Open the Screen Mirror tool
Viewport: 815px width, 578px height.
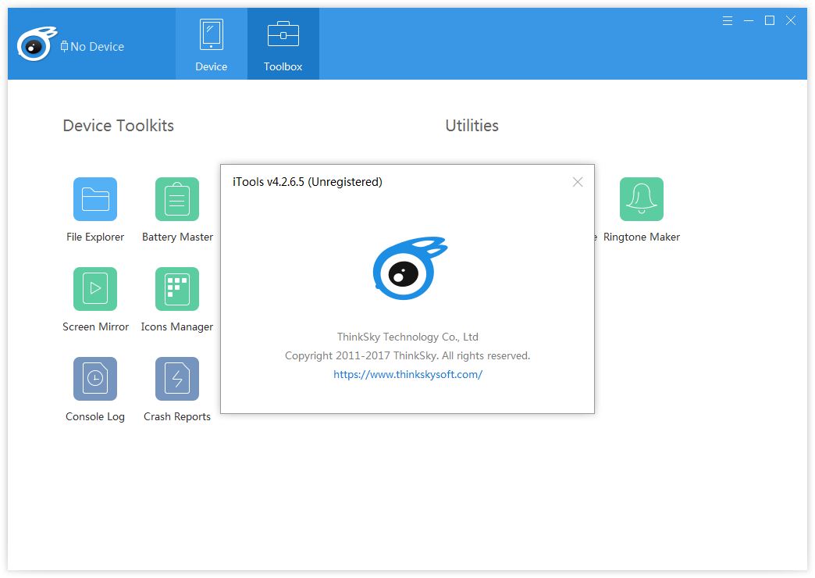pyautogui.click(x=95, y=289)
